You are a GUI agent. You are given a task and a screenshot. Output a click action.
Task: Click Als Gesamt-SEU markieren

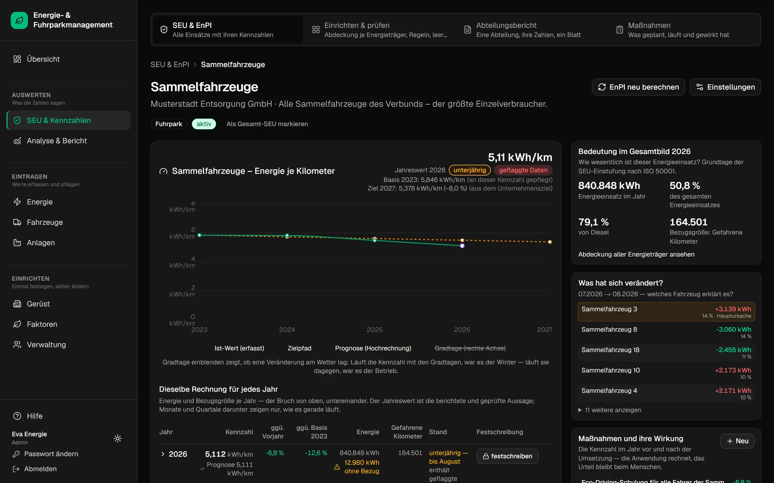pyautogui.click(x=267, y=124)
